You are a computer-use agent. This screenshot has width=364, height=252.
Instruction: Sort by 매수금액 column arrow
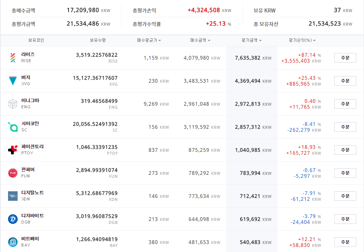tap(209, 41)
